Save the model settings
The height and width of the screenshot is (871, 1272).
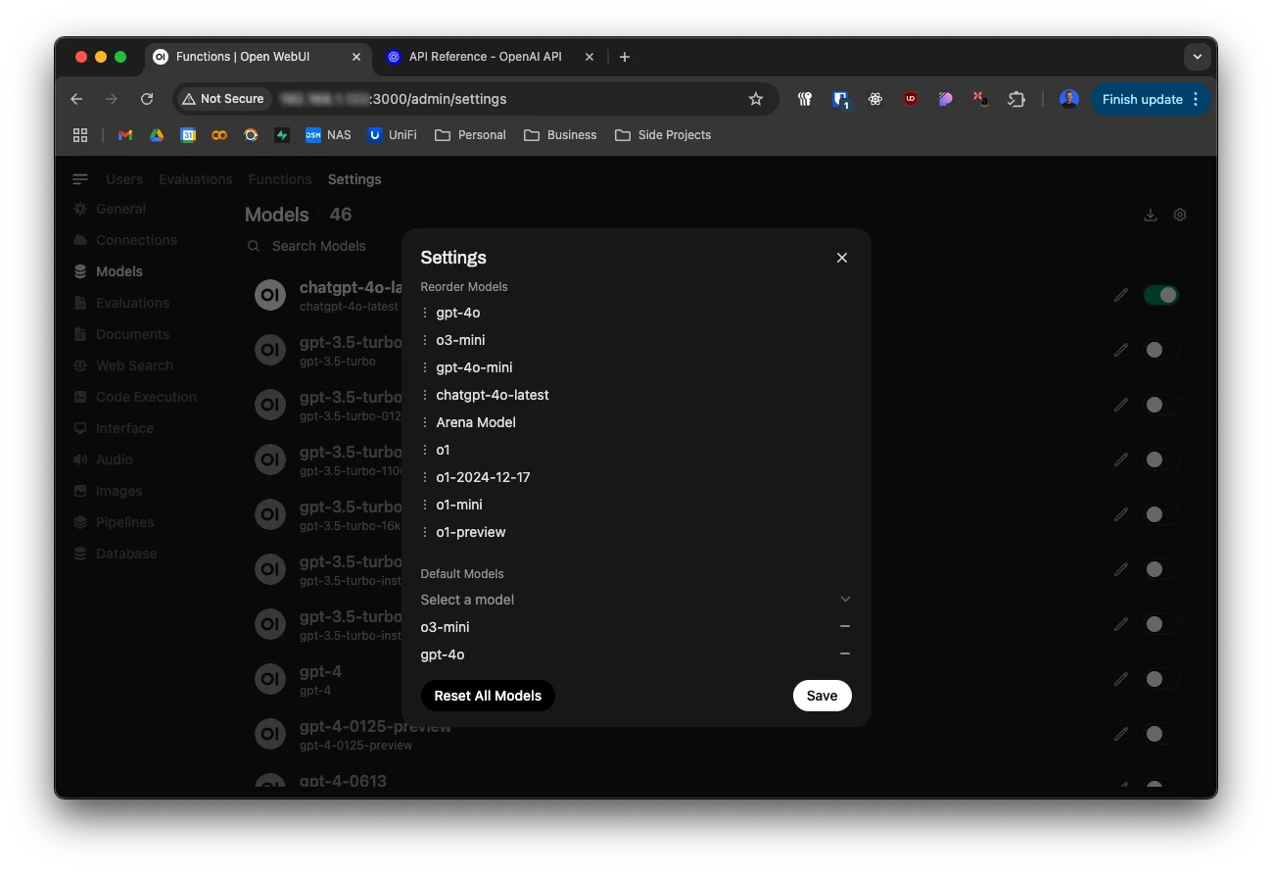(822, 696)
